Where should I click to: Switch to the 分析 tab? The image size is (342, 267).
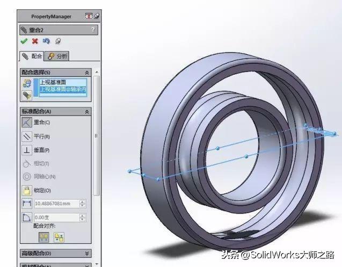(57, 56)
